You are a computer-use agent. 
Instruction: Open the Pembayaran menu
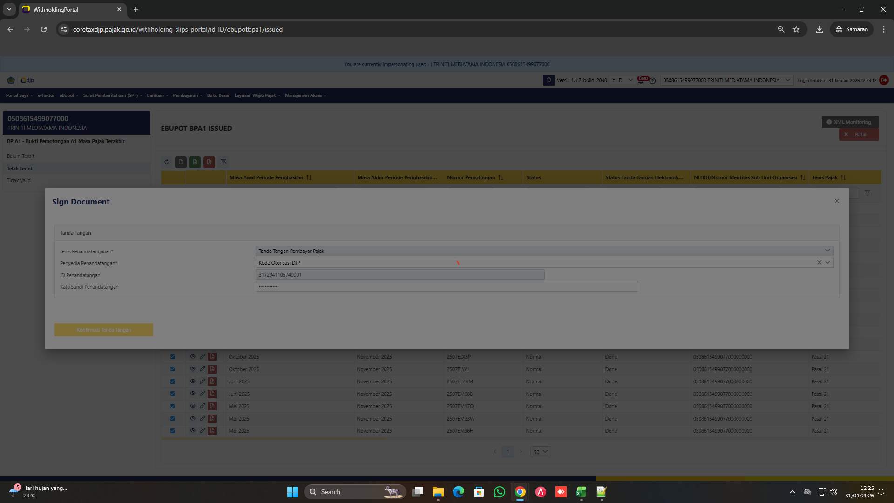click(186, 95)
